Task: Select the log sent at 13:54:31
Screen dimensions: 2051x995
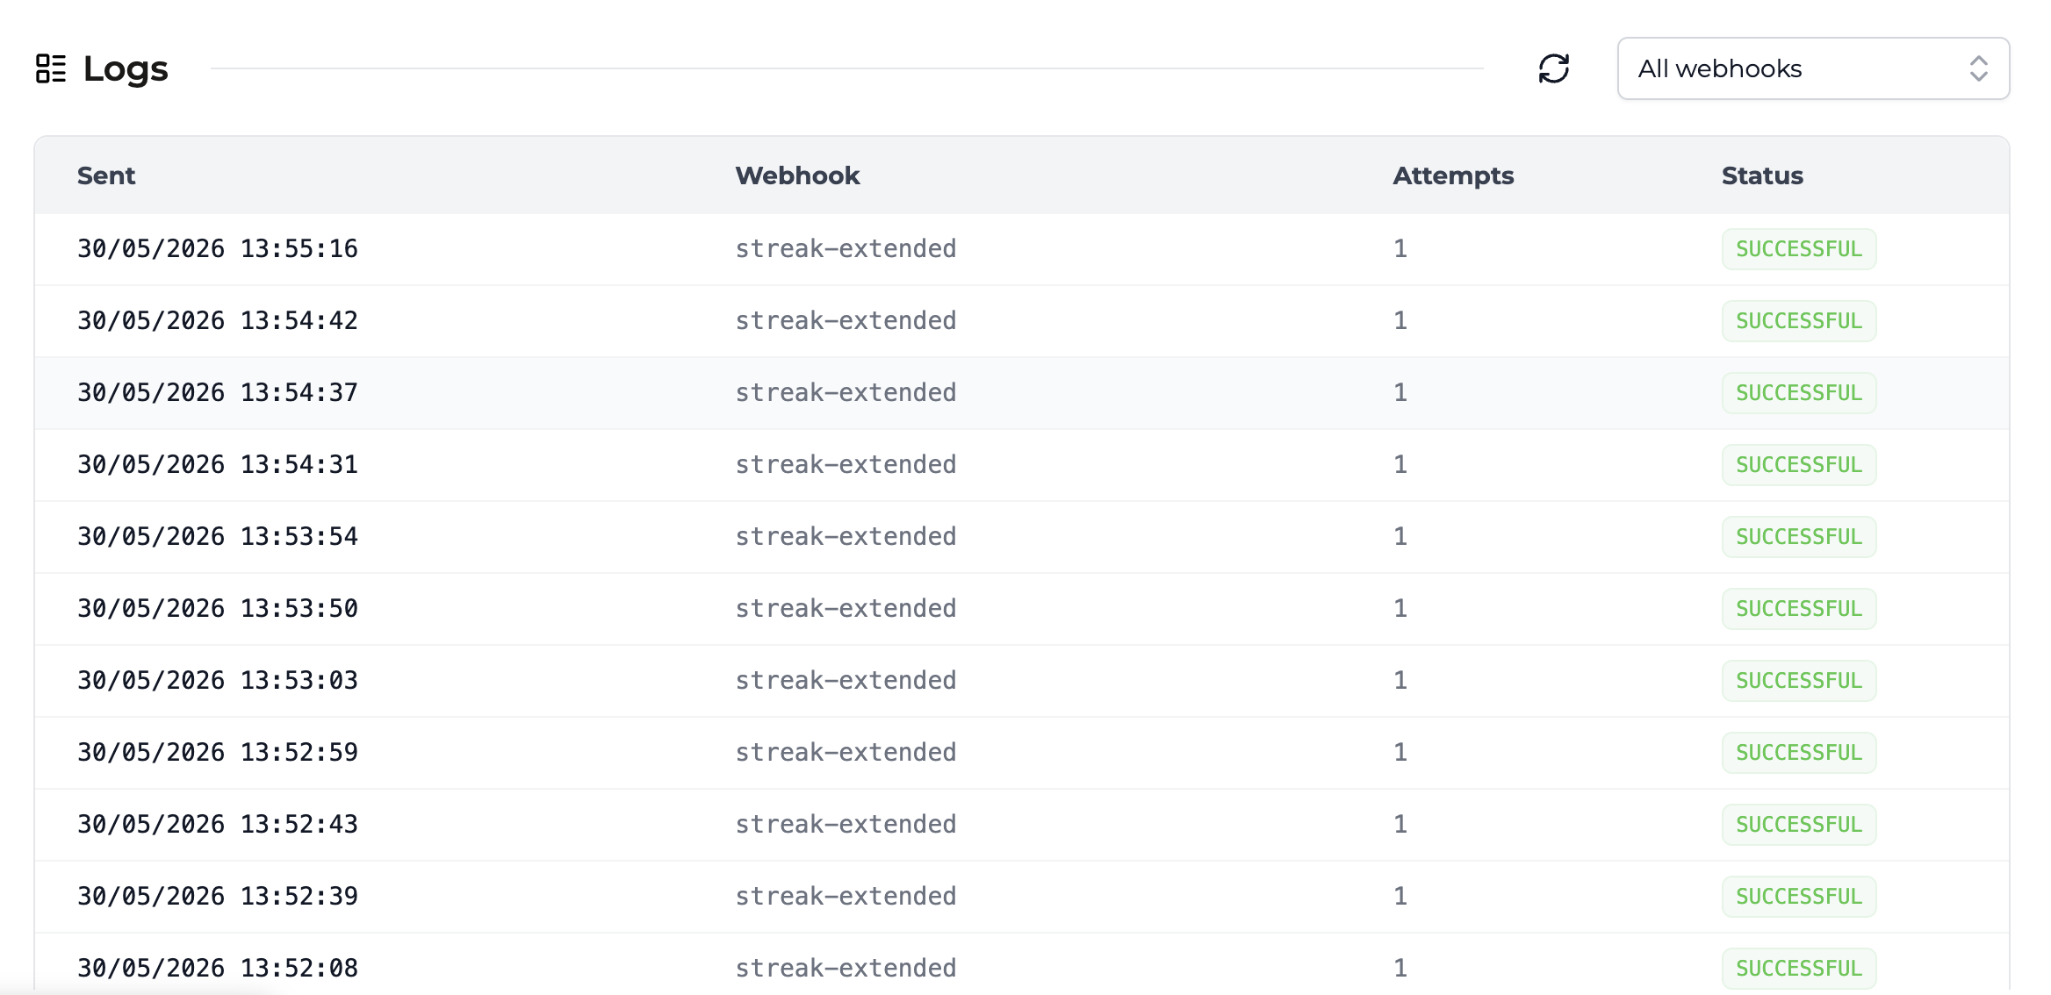Action: click(1022, 465)
